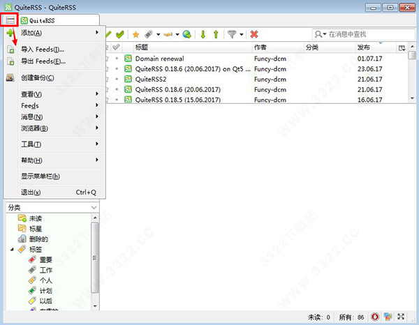
Task: Expand the Feeds submenu
Action: point(61,105)
